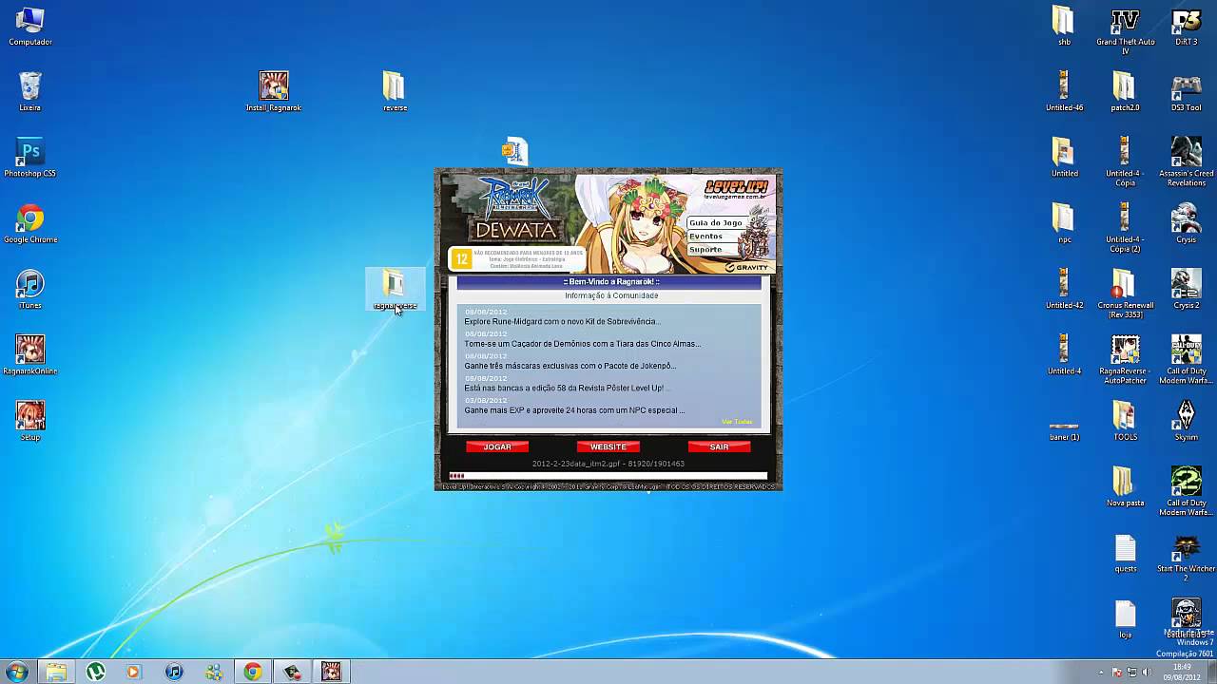The height and width of the screenshot is (684, 1217).
Task: Select the Setup desktop icon
Action: coord(30,421)
